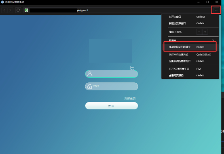224x154 pixels.
Task: Open the three-dots browser menu button
Action: coord(216,10)
